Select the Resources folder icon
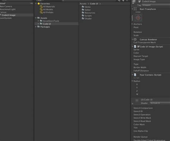170x141 pixels. coord(83,12)
